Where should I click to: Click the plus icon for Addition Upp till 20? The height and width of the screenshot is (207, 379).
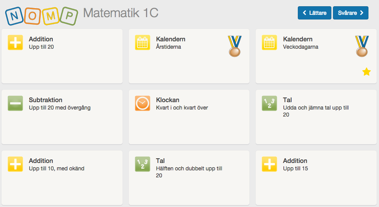pyautogui.click(x=15, y=42)
